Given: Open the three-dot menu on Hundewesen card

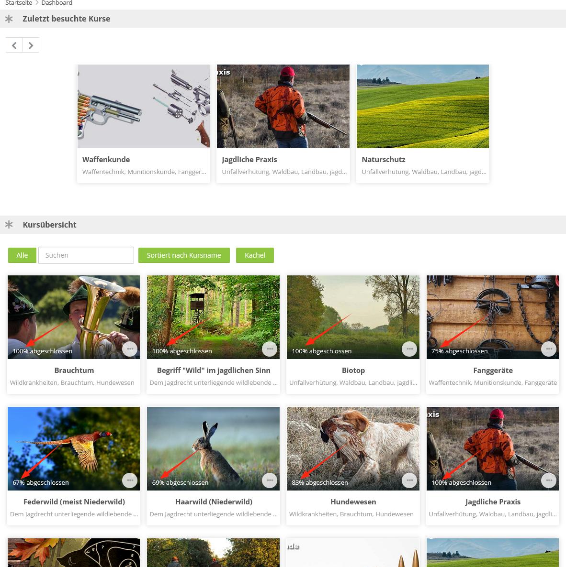Looking at the screenshot, I should click(409, 480).
